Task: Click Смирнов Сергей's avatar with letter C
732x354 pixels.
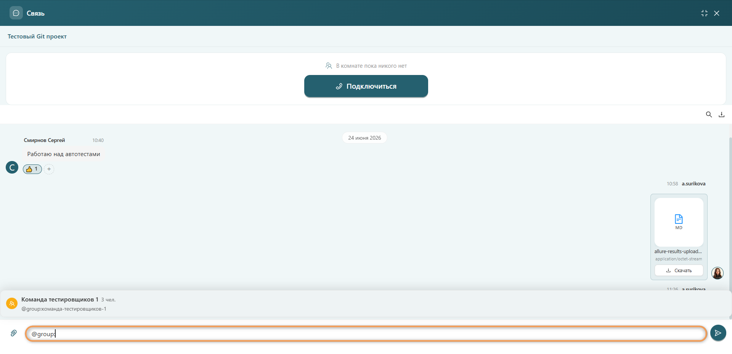Action: point(12,167)
